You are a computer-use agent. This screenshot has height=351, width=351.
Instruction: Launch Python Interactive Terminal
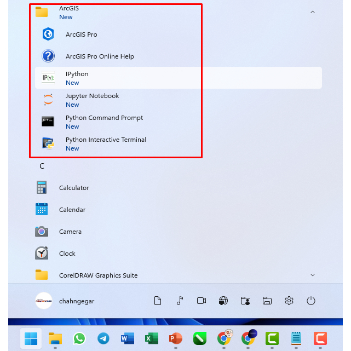[105, 143]
